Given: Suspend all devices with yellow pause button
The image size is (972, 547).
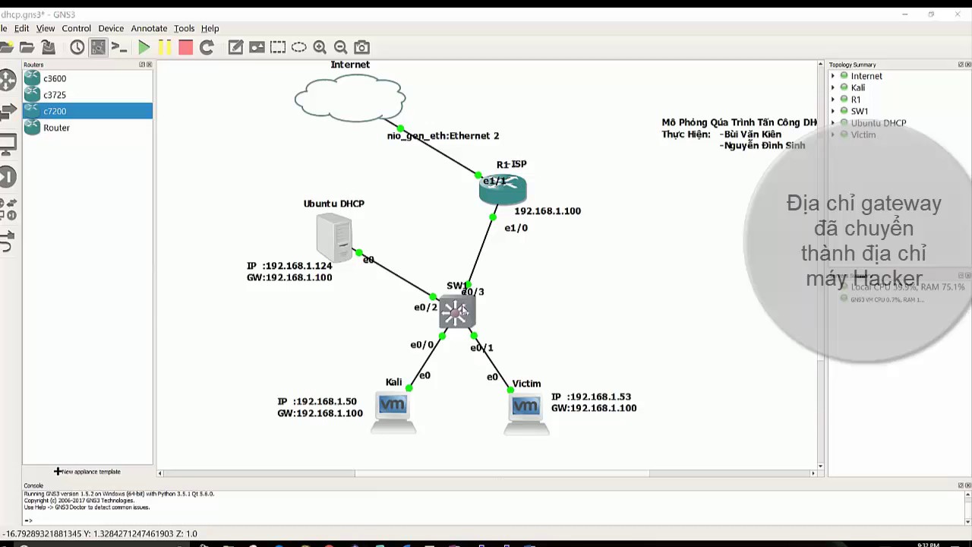Looking at the screenshot, I should 165,47.
